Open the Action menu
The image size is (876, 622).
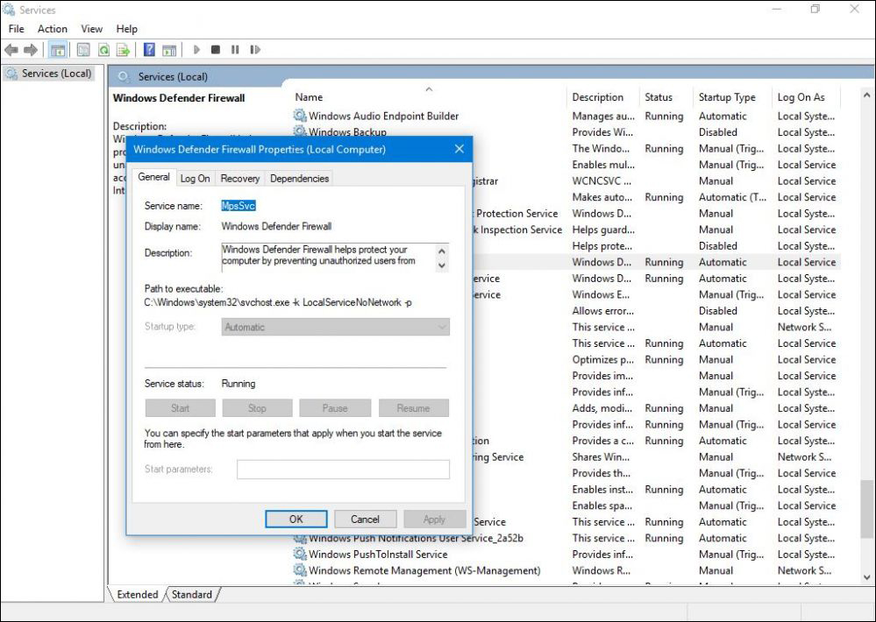[x=53, y=28]
